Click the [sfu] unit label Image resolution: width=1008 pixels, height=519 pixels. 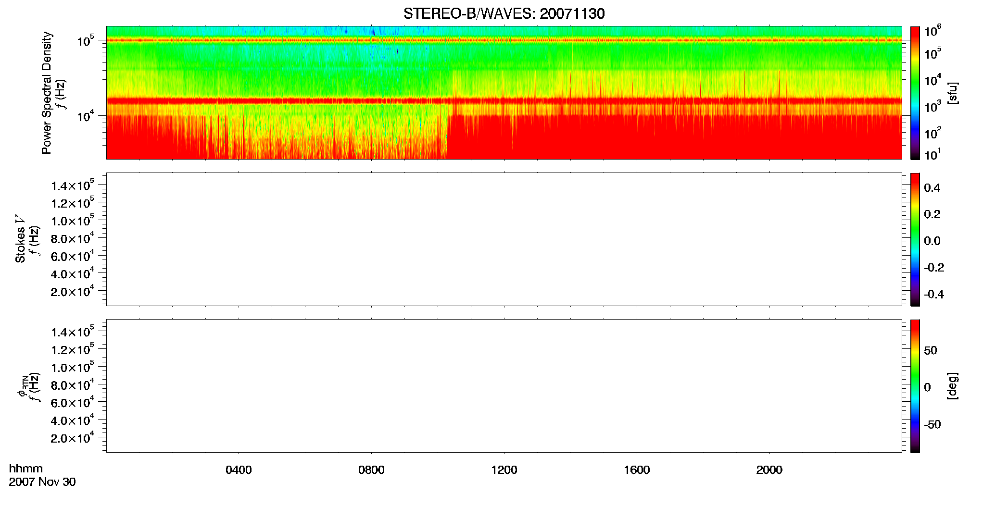(952, 93)
